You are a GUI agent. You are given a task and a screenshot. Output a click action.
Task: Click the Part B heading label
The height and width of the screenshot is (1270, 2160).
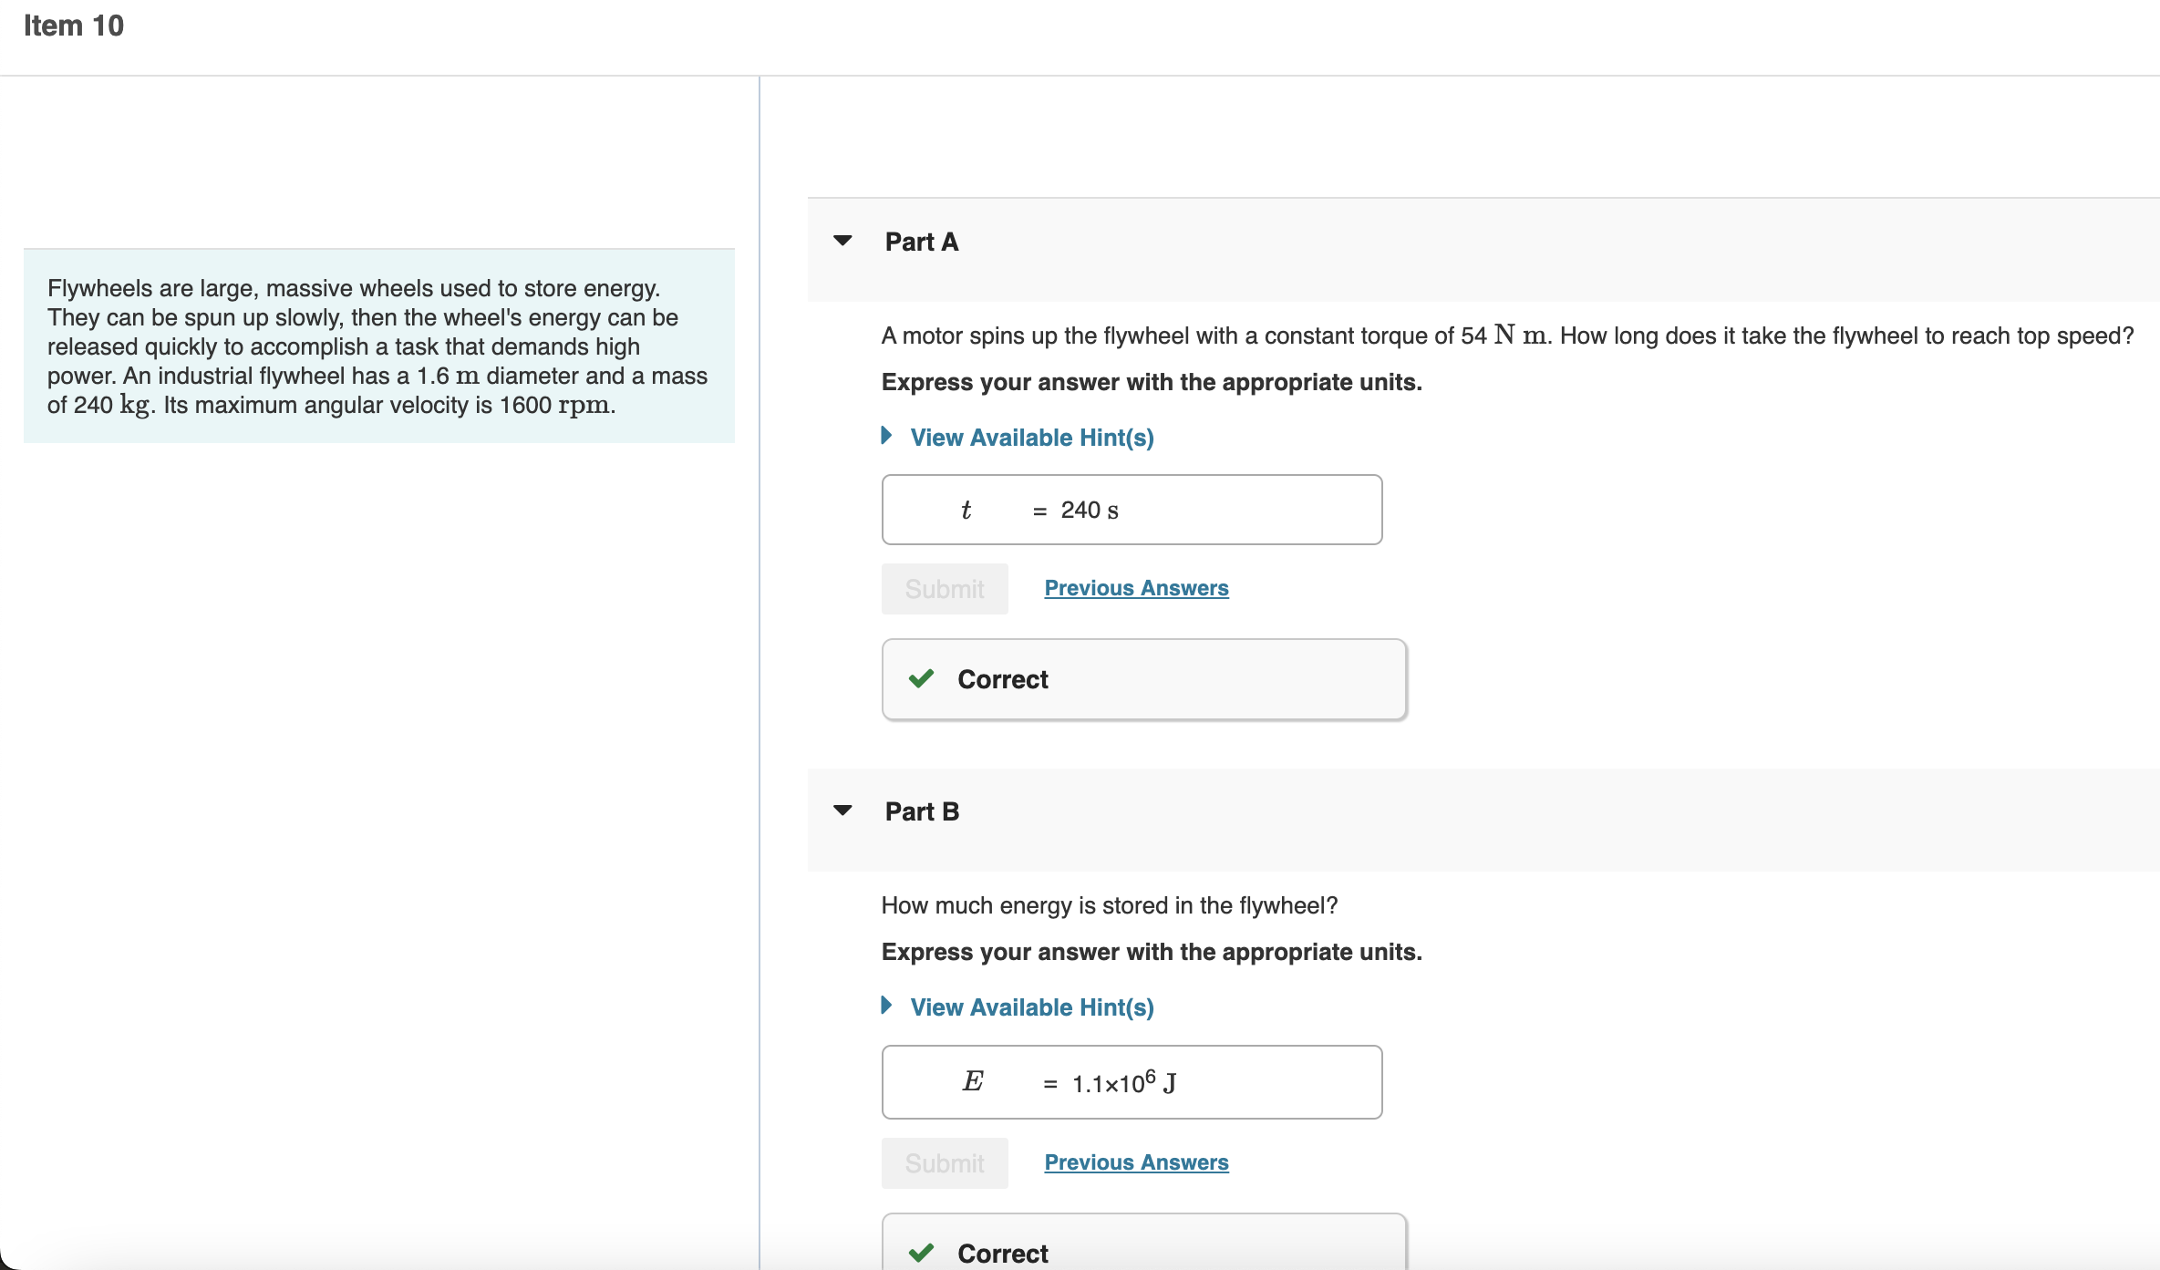[921, 811]
